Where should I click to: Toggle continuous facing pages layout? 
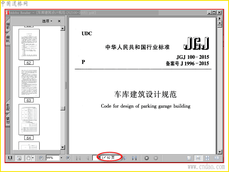click(207, 158)
